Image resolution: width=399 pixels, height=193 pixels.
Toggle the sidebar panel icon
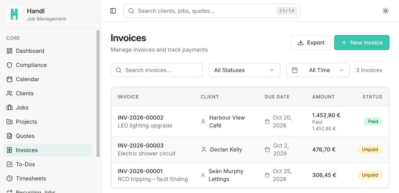pos(113,11)
